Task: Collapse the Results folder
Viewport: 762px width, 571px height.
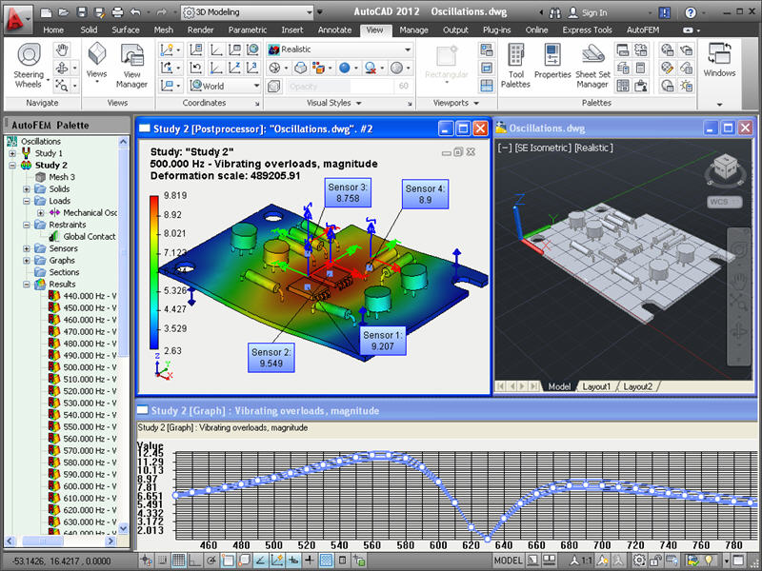Action: click(x=27, y=285)
